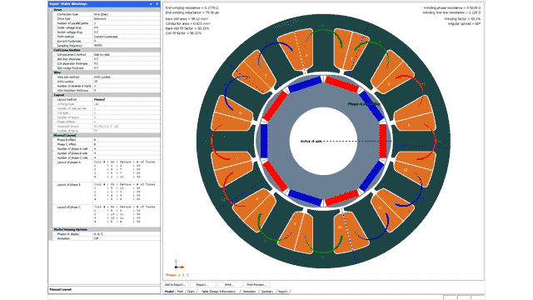Open the Animation tab

pos(250,292)
